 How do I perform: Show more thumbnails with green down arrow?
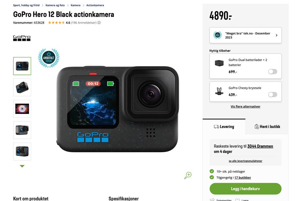coord(22,166)
